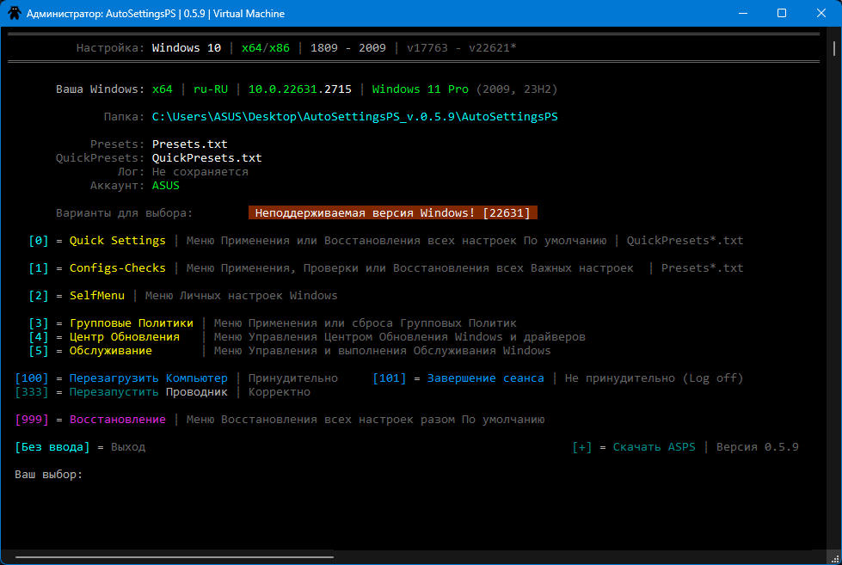Click the AutoSettingsPS app icon in title bar
The image size is (842, 565).
click(x=15, y=14)
